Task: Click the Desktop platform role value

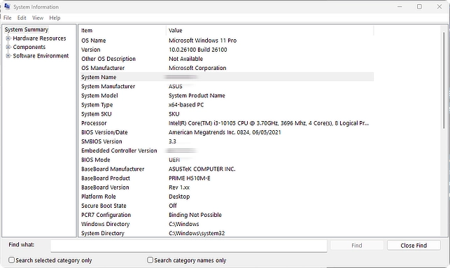Action: click(x=179, y=197)
